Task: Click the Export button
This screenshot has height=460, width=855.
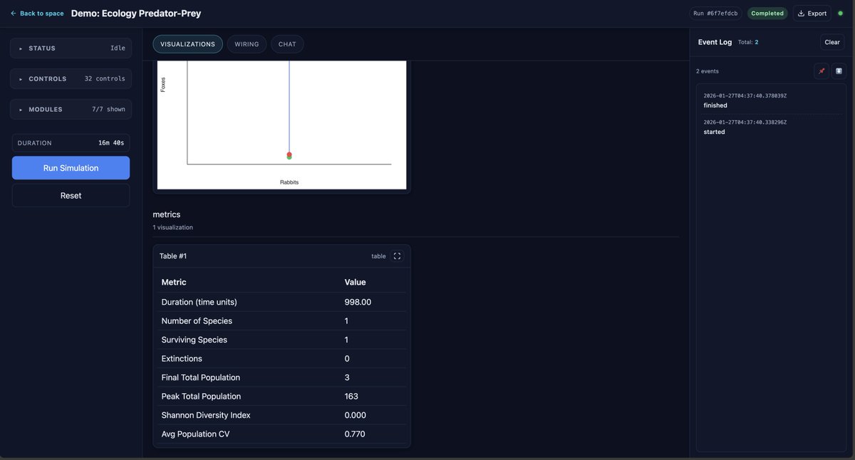Action: 812,14
